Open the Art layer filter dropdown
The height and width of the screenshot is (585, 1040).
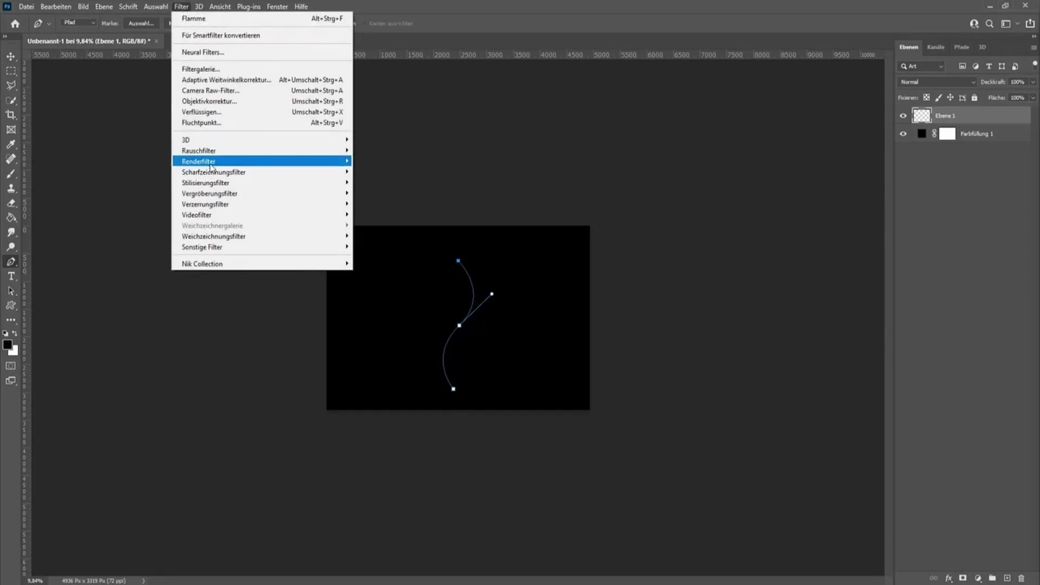point(922,66)
